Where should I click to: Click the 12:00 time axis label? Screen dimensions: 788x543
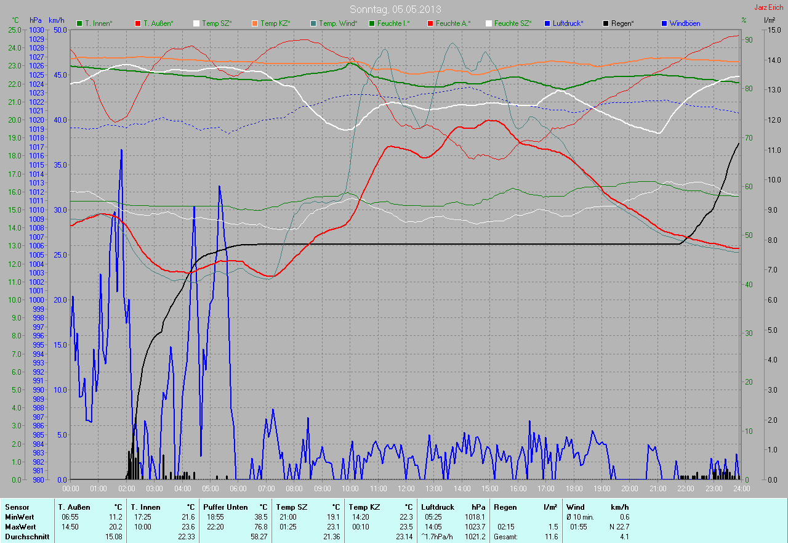[x=406, y=488]
